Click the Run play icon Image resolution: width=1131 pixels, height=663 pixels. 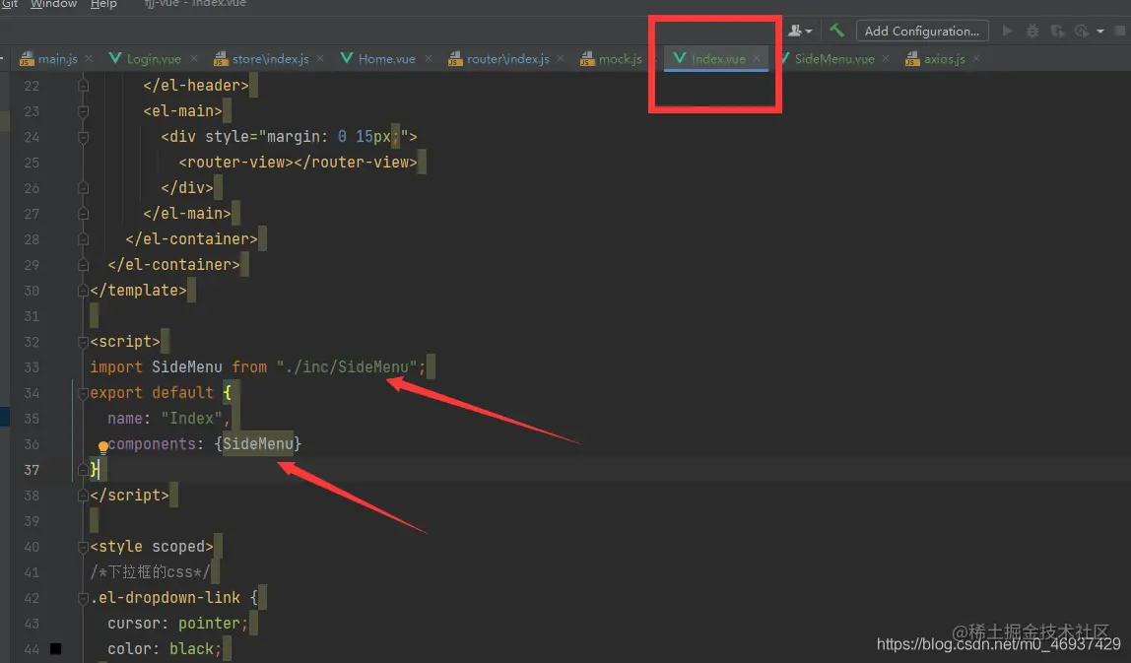(1008, 31)
